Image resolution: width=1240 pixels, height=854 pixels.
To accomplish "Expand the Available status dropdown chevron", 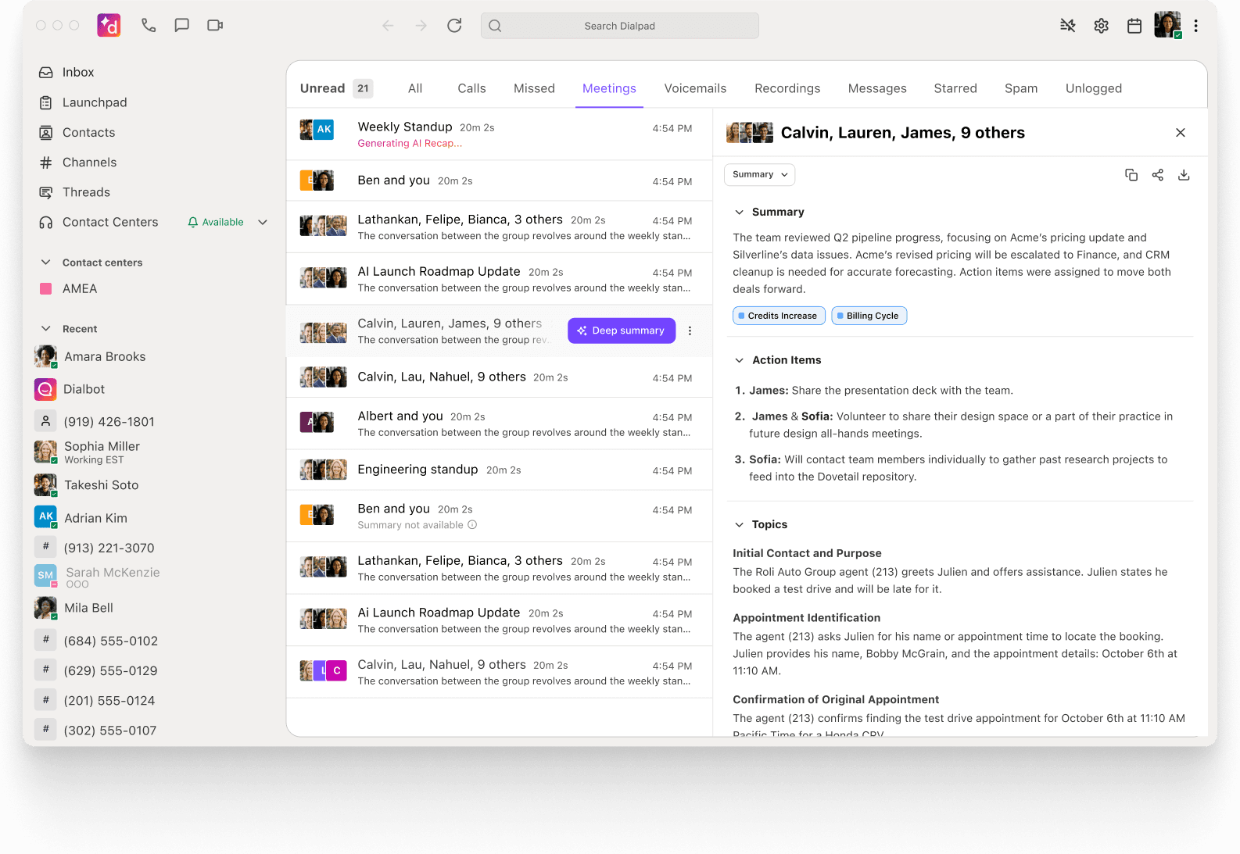I will pos(263,222).
